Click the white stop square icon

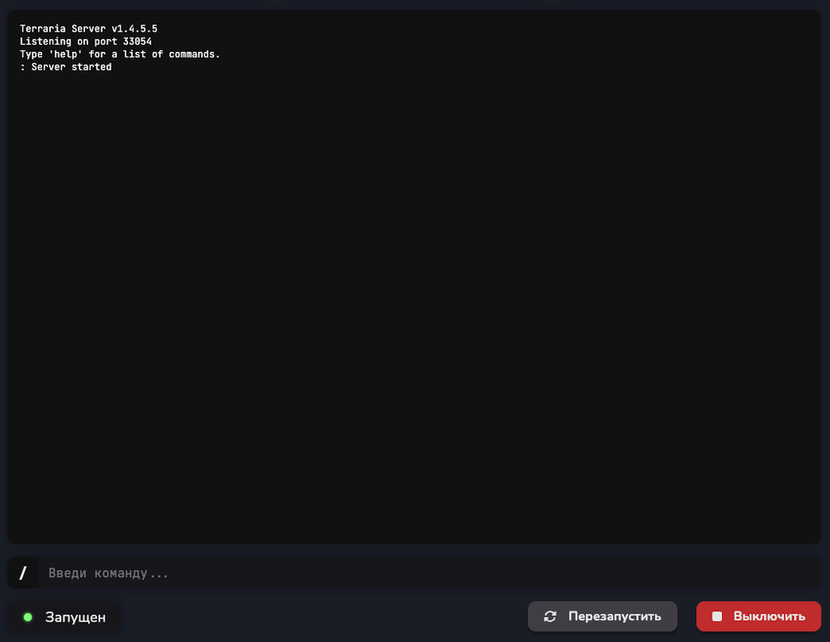click(x=717, y=616)
